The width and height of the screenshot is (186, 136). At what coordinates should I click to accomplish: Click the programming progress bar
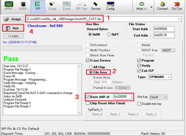point(42,48)
